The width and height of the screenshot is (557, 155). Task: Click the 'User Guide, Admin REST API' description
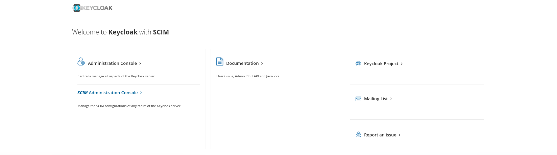(x=248, y=76)
